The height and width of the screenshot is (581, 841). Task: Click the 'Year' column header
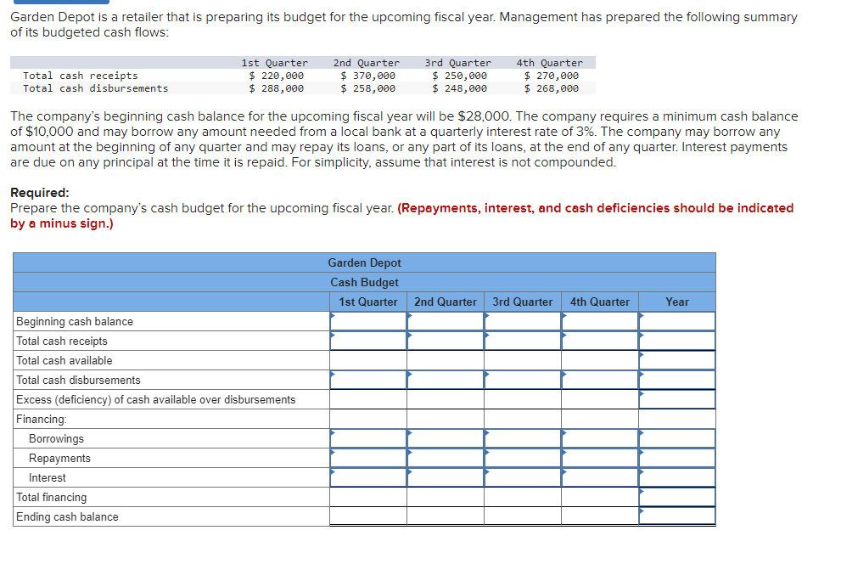(x=677, y=302)
